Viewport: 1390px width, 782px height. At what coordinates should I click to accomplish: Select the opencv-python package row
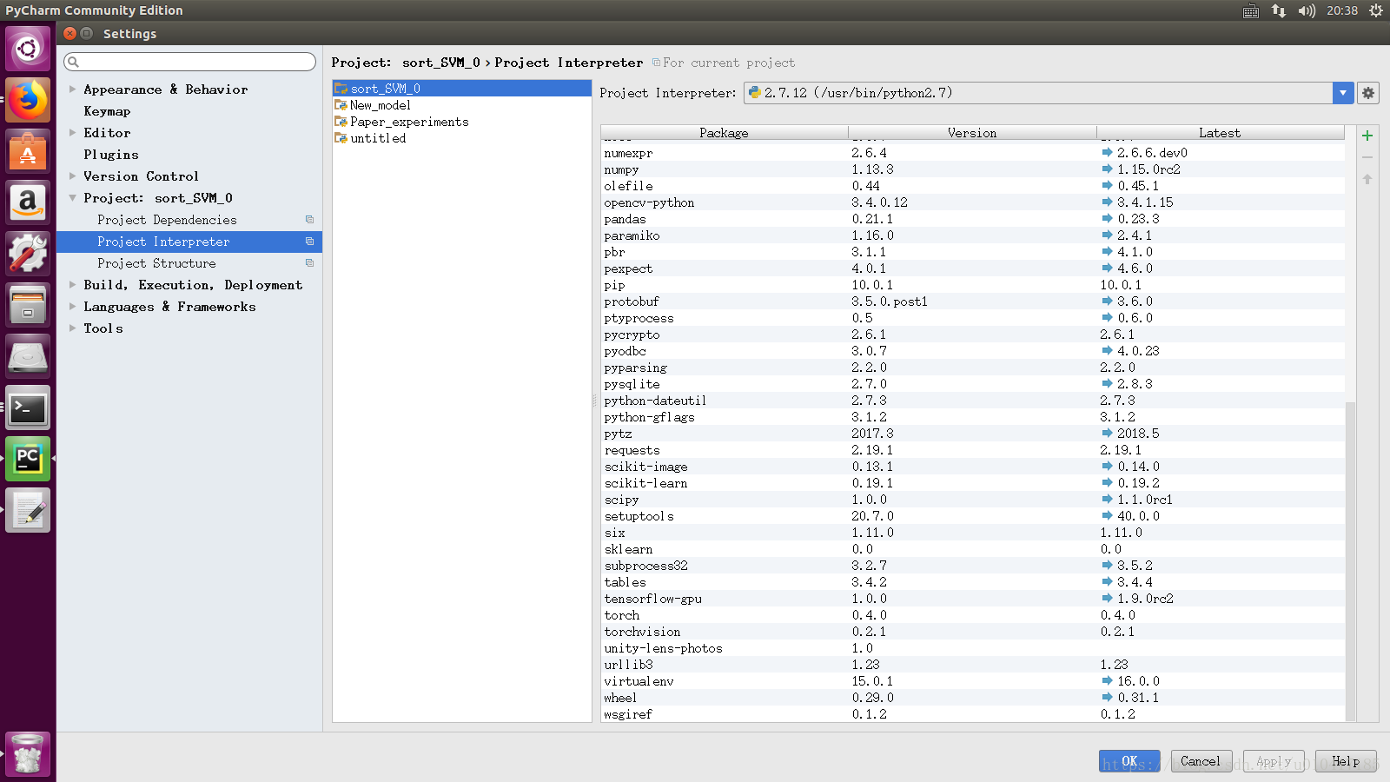coord(972,202)
